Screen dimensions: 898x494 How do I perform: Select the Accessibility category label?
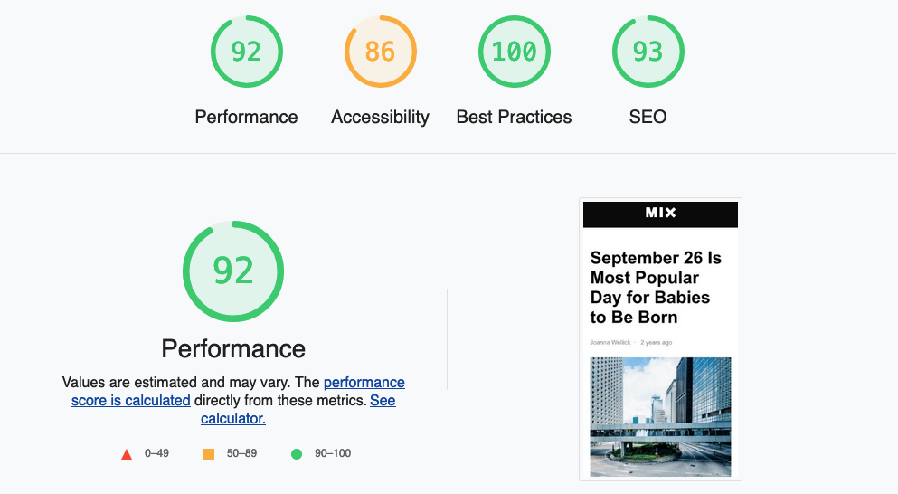coord(381,117)
